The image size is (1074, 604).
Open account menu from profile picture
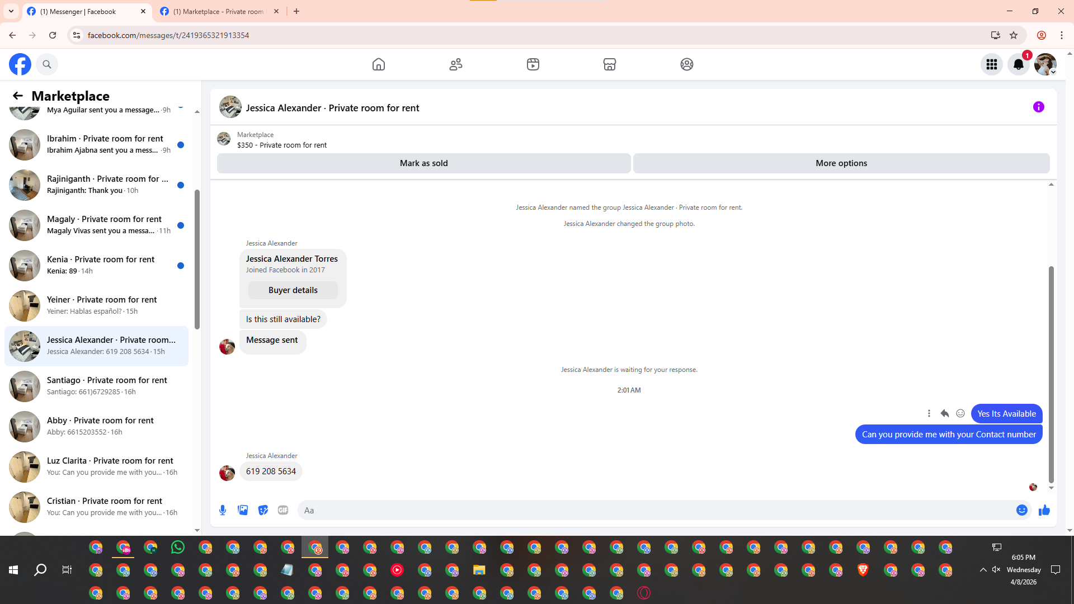(1045, 64)
